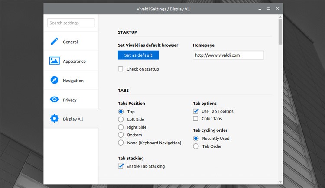Close the Vivaldi Settings window
This screenshot has height=188, width=325.
(277, 9)
